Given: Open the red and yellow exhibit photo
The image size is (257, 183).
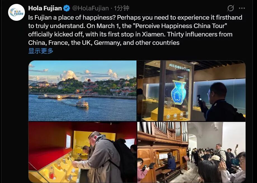Looking at the screenshot, I should pos(82,152).
